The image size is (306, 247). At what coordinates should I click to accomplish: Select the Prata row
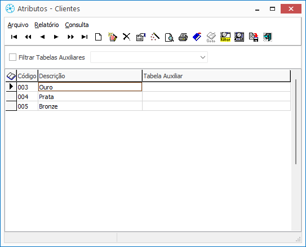pyautogui.click(x=148, y=97)
